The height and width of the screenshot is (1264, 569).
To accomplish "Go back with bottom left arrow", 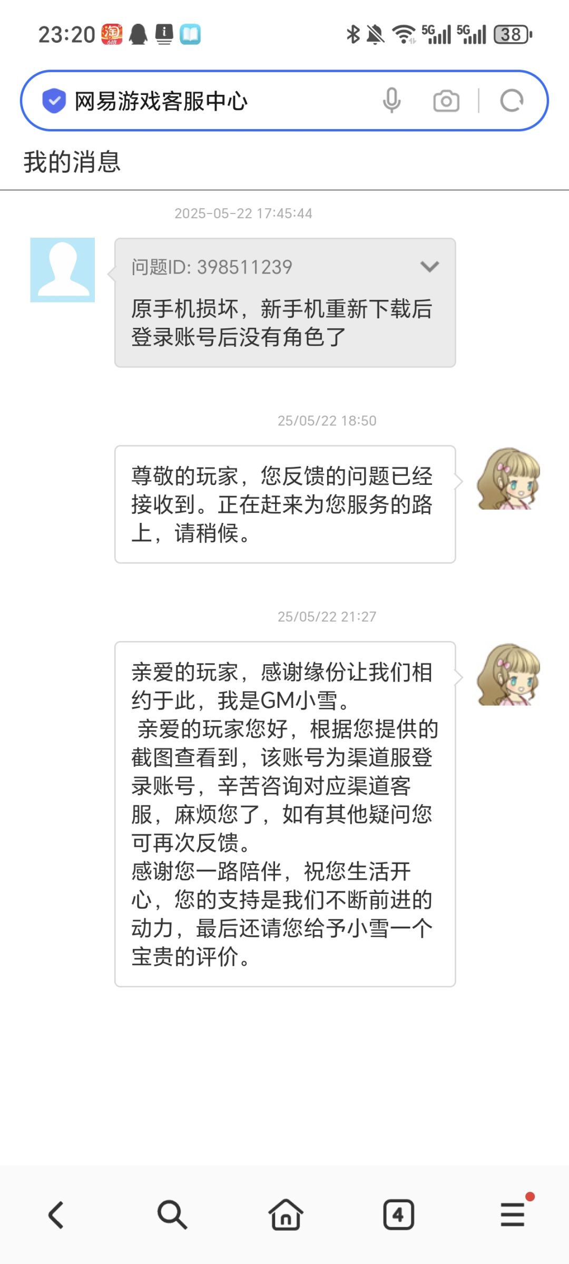I will pyautogui.click(x=56, y=1215).
